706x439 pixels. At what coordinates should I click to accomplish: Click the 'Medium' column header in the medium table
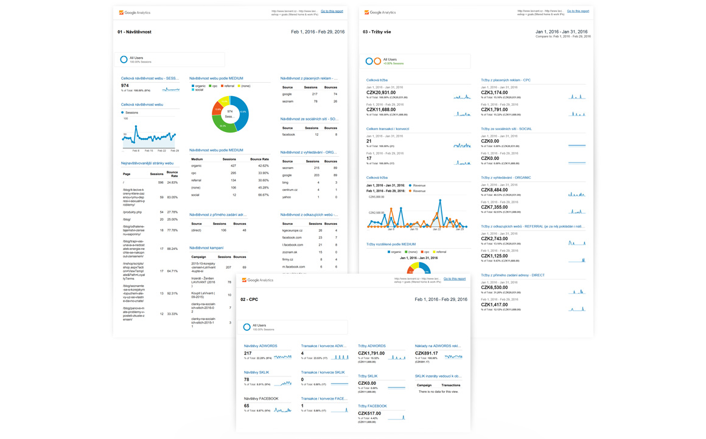point(197,159)
